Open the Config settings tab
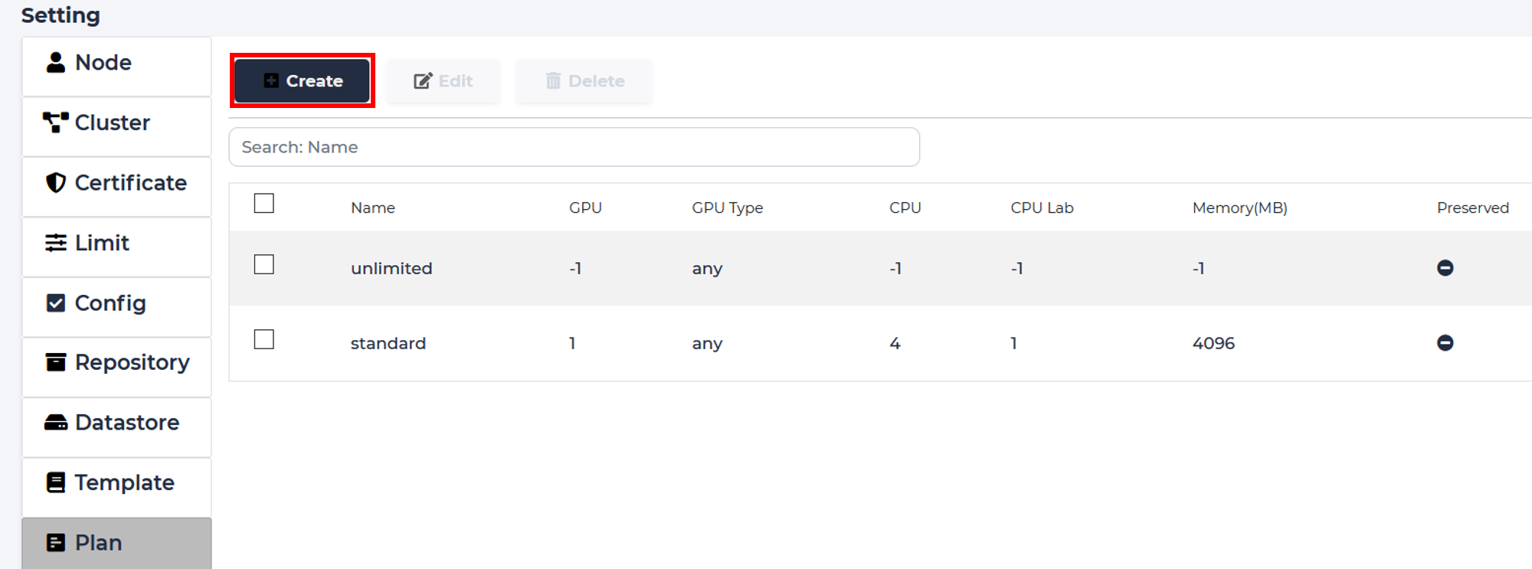Image resolution: width=1532 pixels, height=569 pixels. [x=116, y=306]
